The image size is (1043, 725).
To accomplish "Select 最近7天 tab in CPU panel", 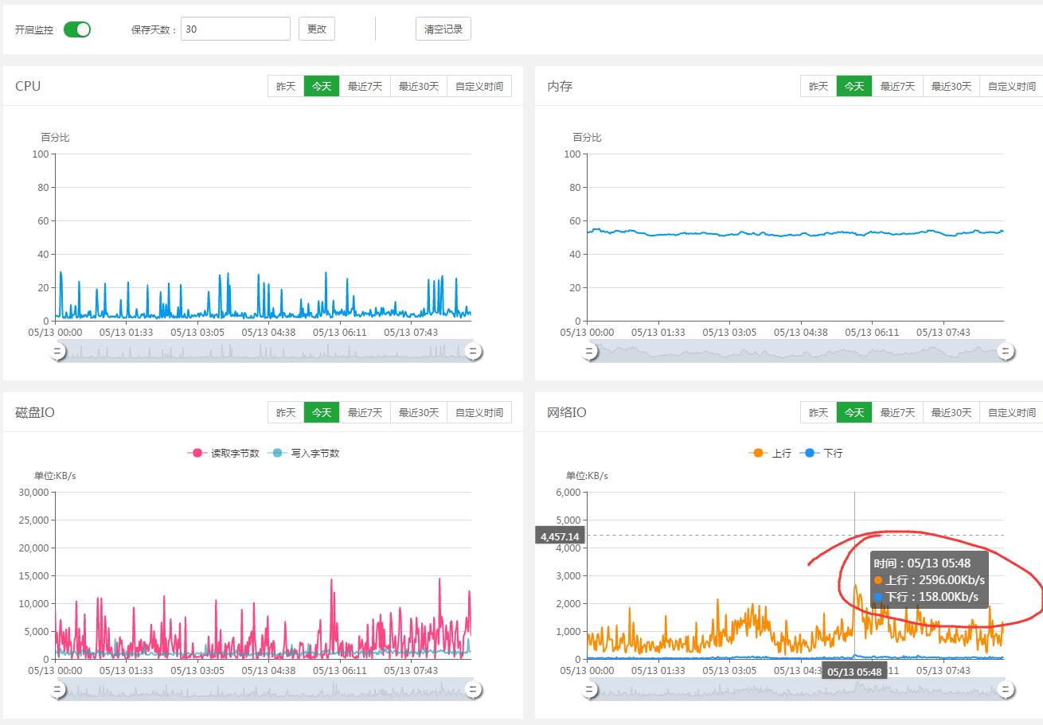I will (365, 86).
